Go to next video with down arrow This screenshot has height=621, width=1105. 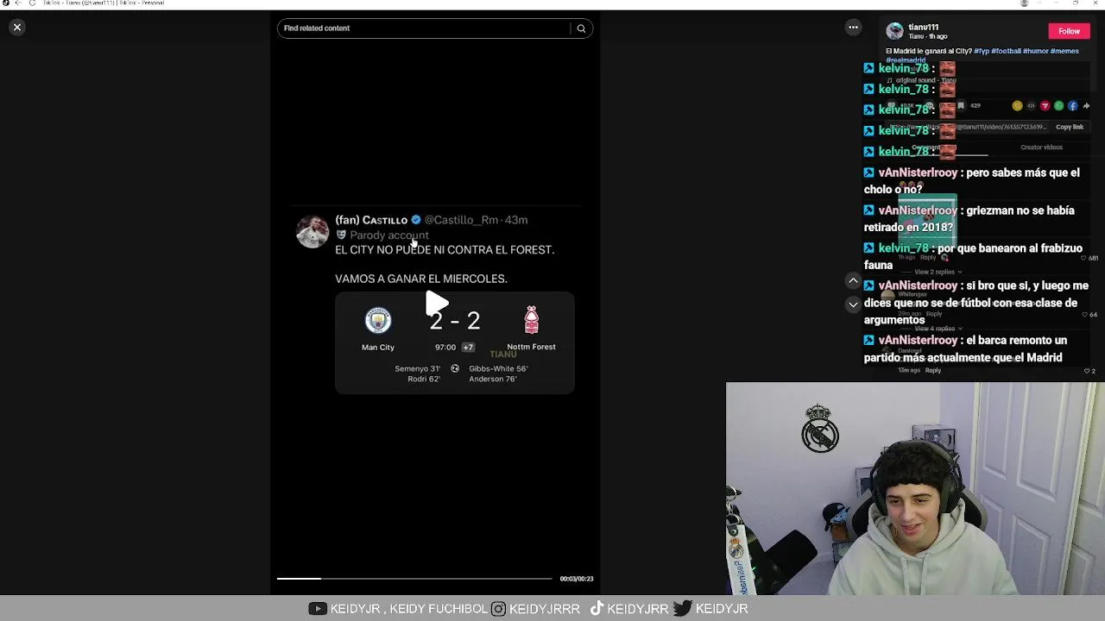click(x=853, y=304)
